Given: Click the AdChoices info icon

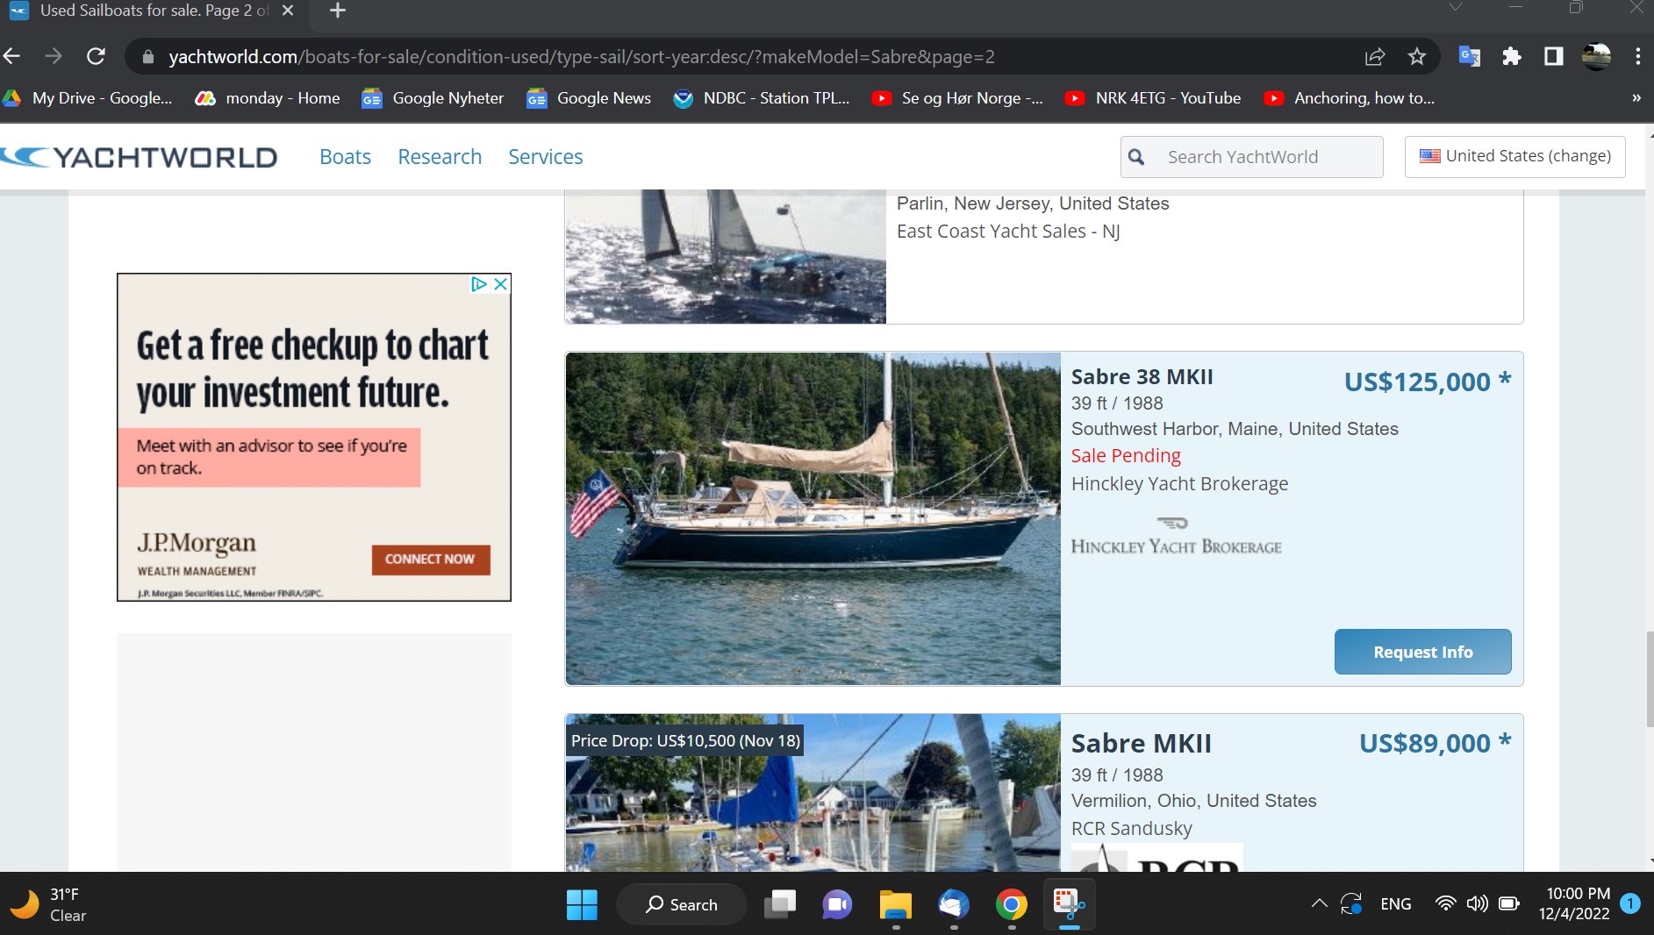Looking at the screenshot, I should pos(478,284).
